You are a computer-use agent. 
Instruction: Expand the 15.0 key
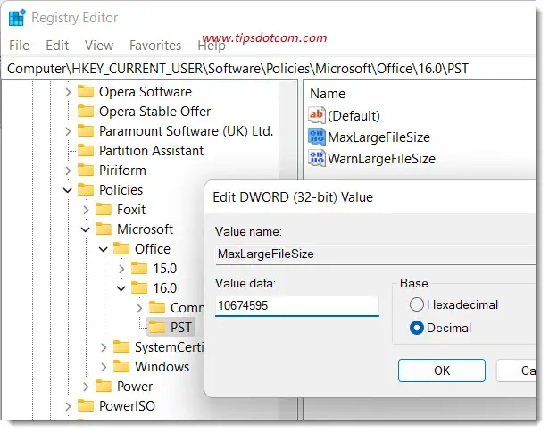[121, 269]
